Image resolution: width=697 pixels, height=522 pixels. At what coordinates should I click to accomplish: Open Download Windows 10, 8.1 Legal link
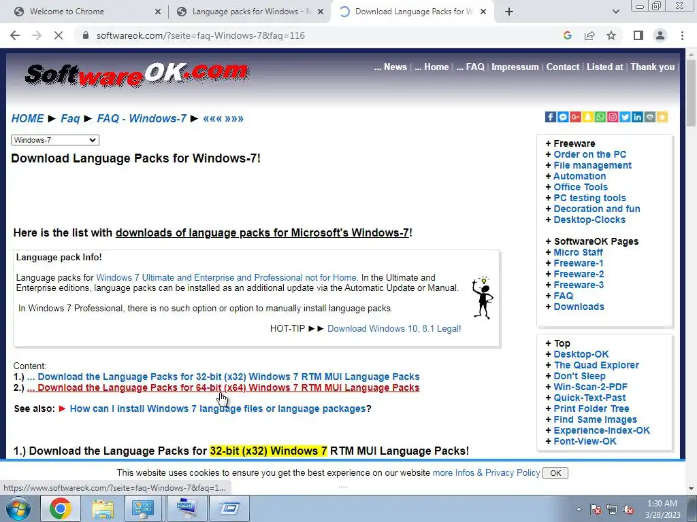pos(394,328)
